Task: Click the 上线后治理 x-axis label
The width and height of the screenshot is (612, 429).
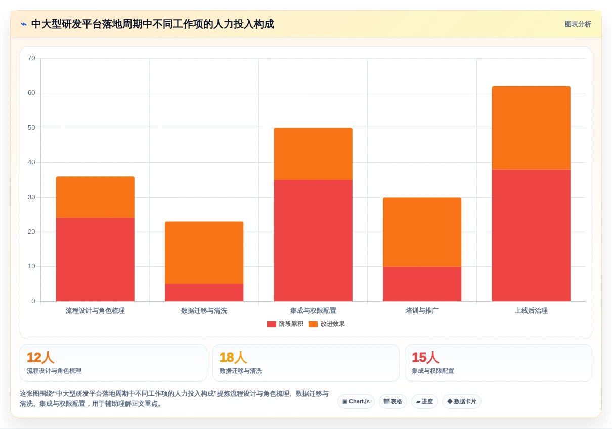Action: (531, 311)
